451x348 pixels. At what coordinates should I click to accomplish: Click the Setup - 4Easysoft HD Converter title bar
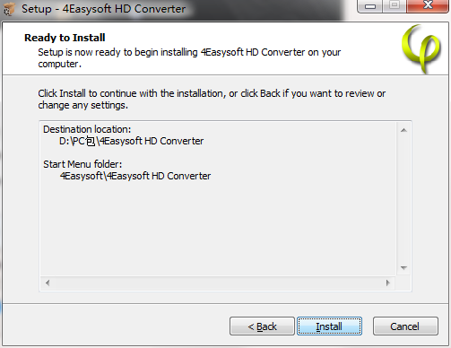coord(103,9)
